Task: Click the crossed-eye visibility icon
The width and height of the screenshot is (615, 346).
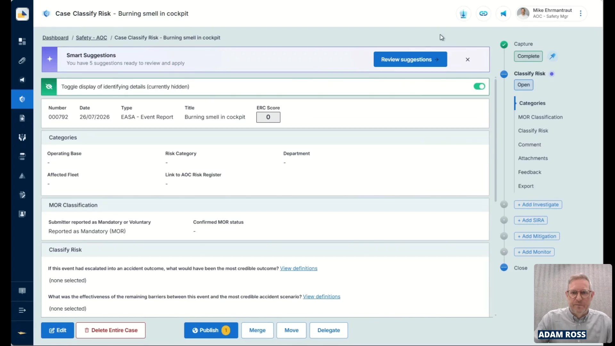Action: [x=49, y=87]
